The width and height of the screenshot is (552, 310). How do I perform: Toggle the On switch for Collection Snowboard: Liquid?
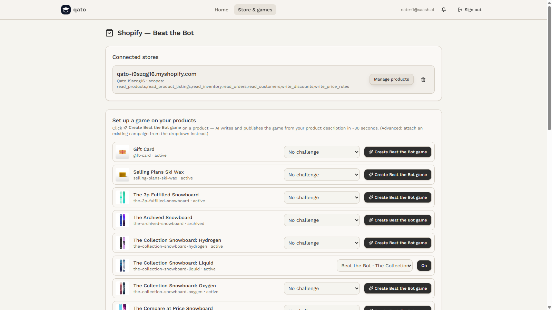(424, 266)
